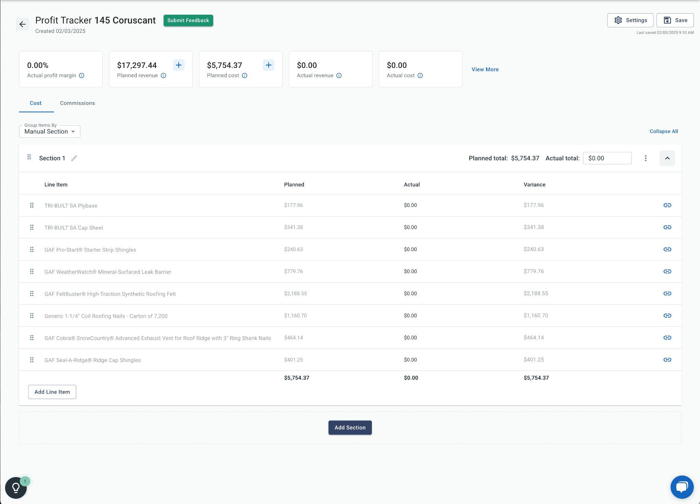The width and height of the screenshot is (700, 504).
Task: Open the chat bubble support widget
Action: coord(682,487)
